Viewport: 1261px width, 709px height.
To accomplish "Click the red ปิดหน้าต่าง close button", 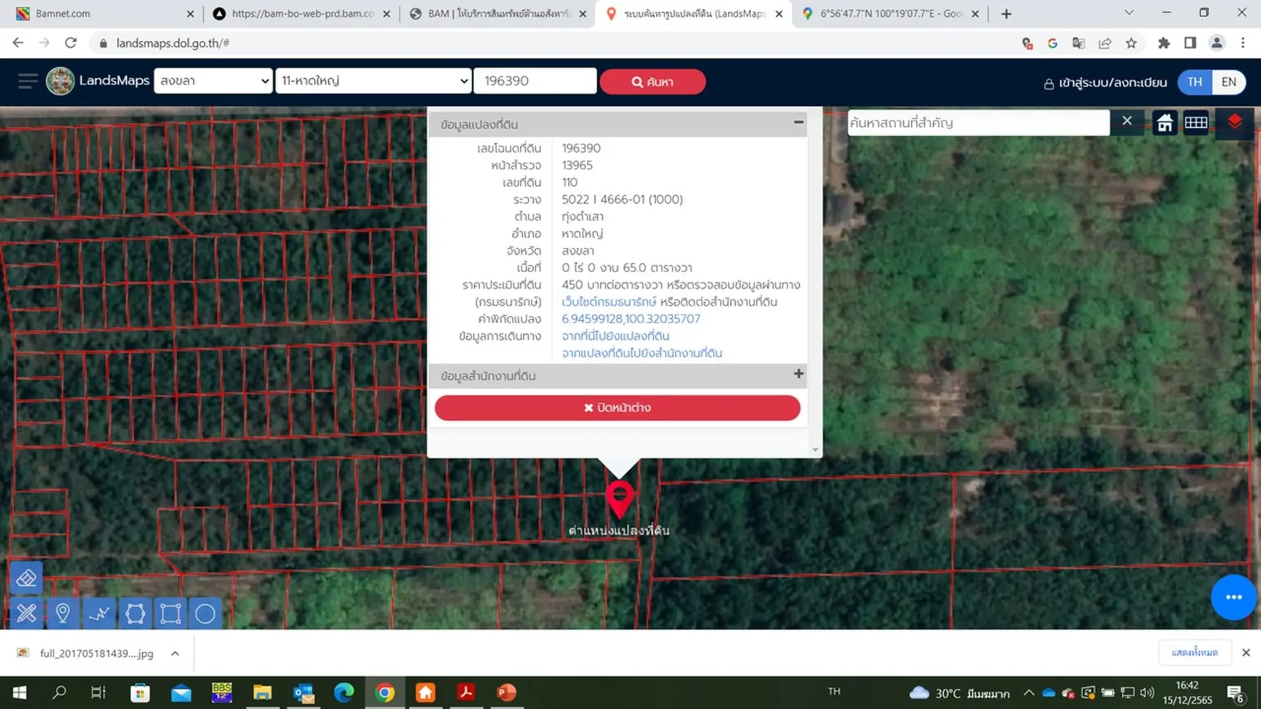I will point(618,407).
